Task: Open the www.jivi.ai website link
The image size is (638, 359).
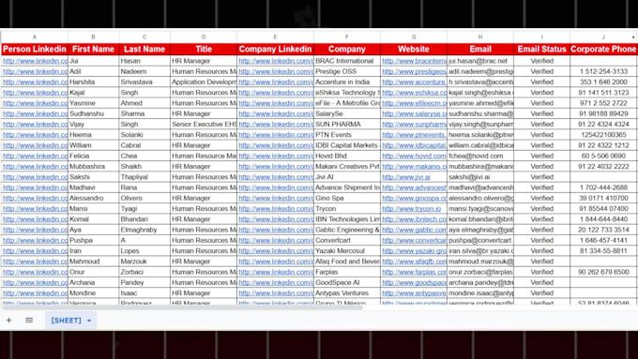Action: [x=406, y=177]
